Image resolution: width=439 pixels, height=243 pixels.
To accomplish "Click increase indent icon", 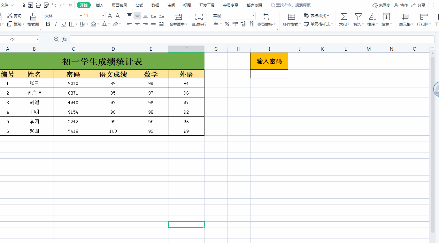I will (161, 16).
